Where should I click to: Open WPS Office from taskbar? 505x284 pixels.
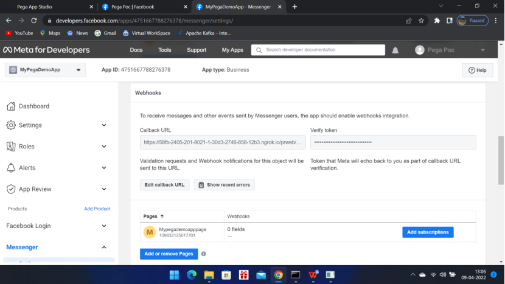[x=313, y=275]
